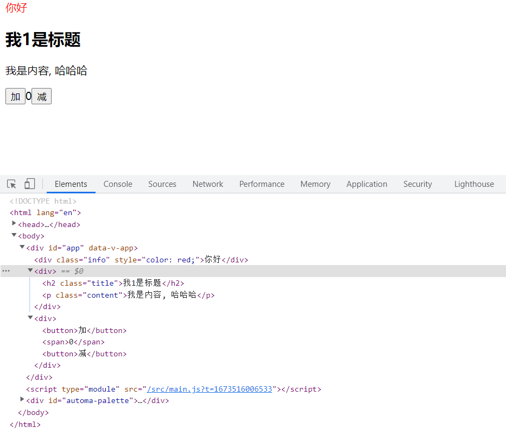Screen dimensions: 506x440
Task: Switch to the Network tab
Action: pos(208,184)
